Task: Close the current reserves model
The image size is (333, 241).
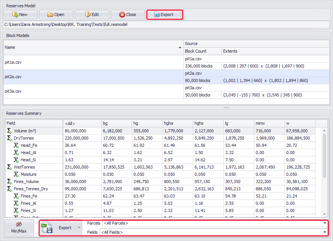Action: 128,14
